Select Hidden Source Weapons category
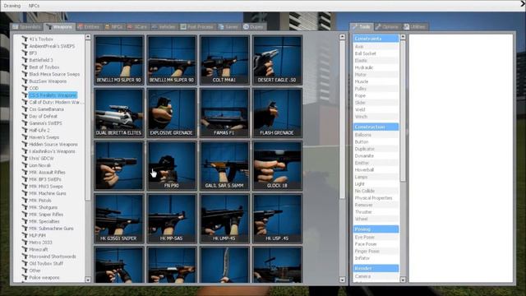This screenshot has height=296, width=526. point(53,145)
